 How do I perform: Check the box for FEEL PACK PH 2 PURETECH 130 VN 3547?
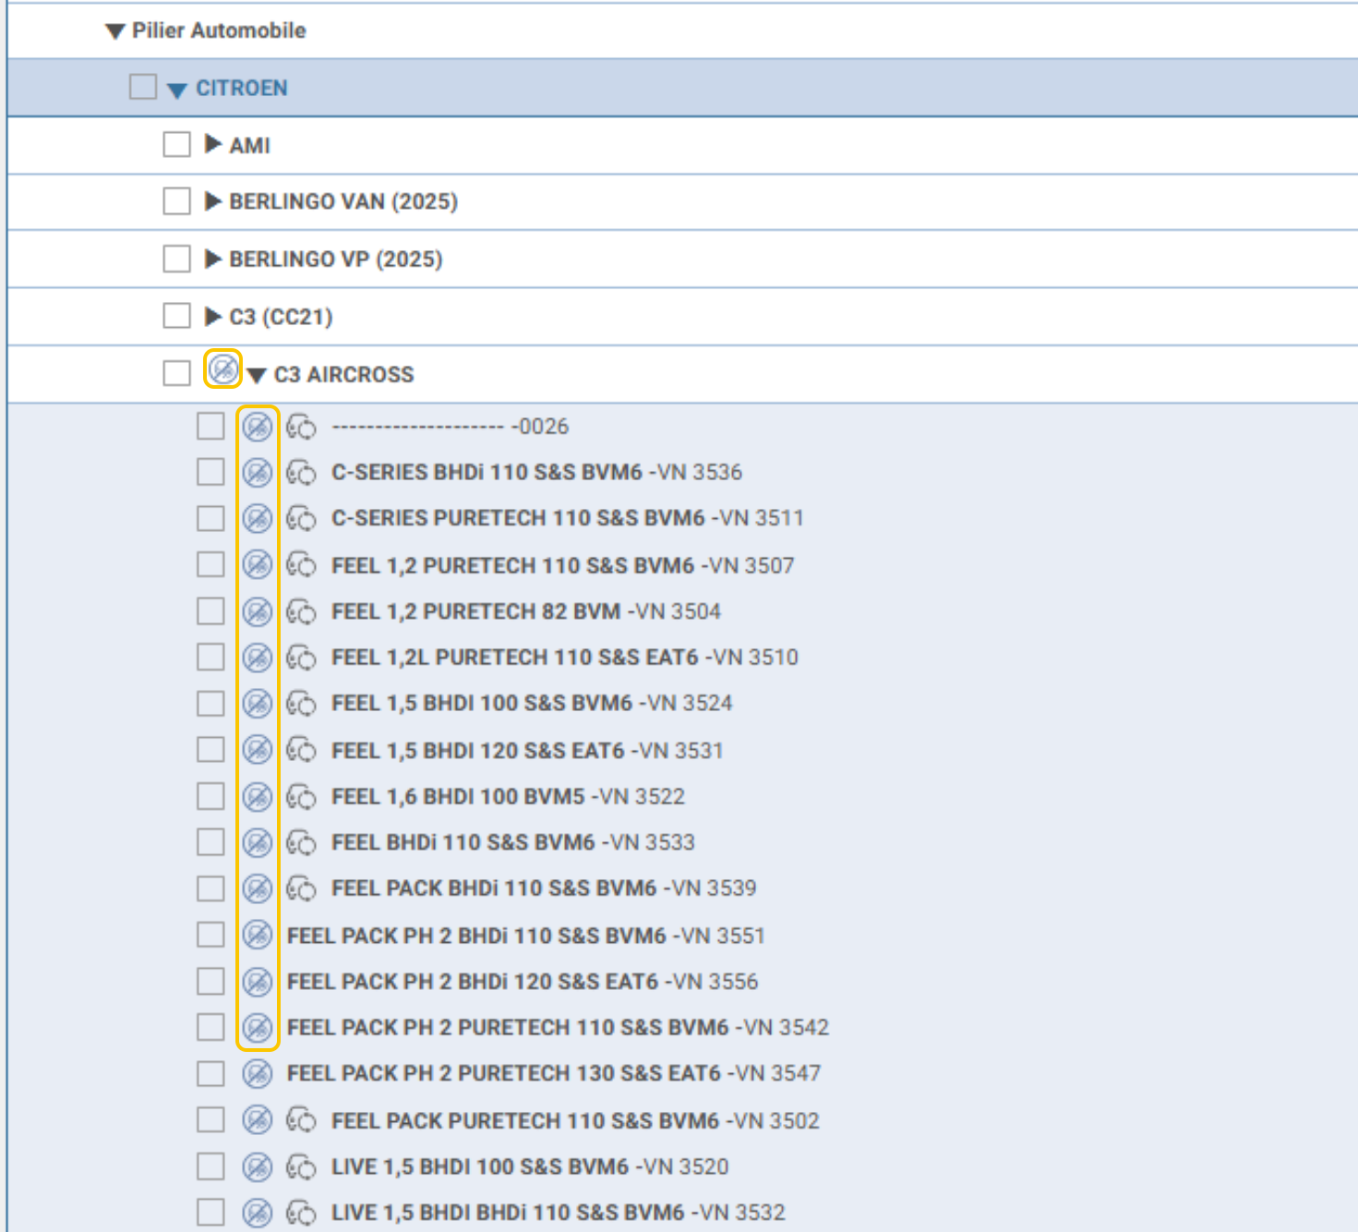click(x=210, y=1073)
